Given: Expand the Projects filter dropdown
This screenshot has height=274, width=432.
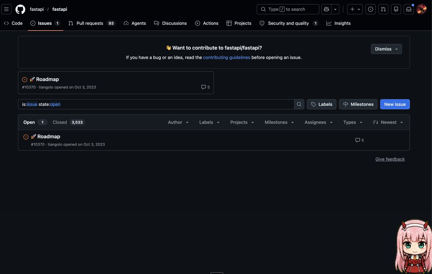Looking at the screenshot, I should (x=242, y=122).
